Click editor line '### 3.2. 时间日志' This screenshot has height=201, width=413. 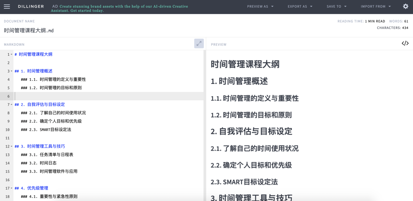pyautogui.click(x=39, y=163)
